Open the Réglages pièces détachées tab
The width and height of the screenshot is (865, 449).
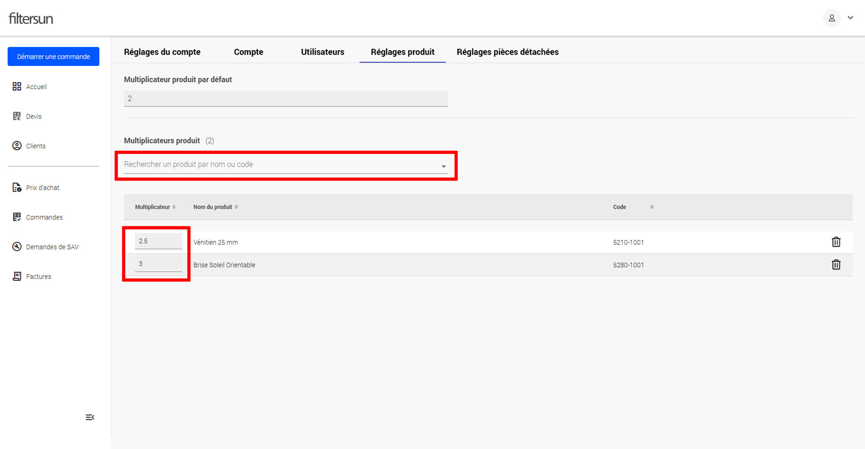[x=507, y=52]
